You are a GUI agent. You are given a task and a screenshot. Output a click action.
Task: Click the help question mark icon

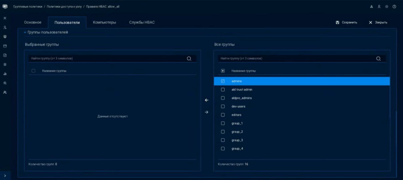[394, 7]
